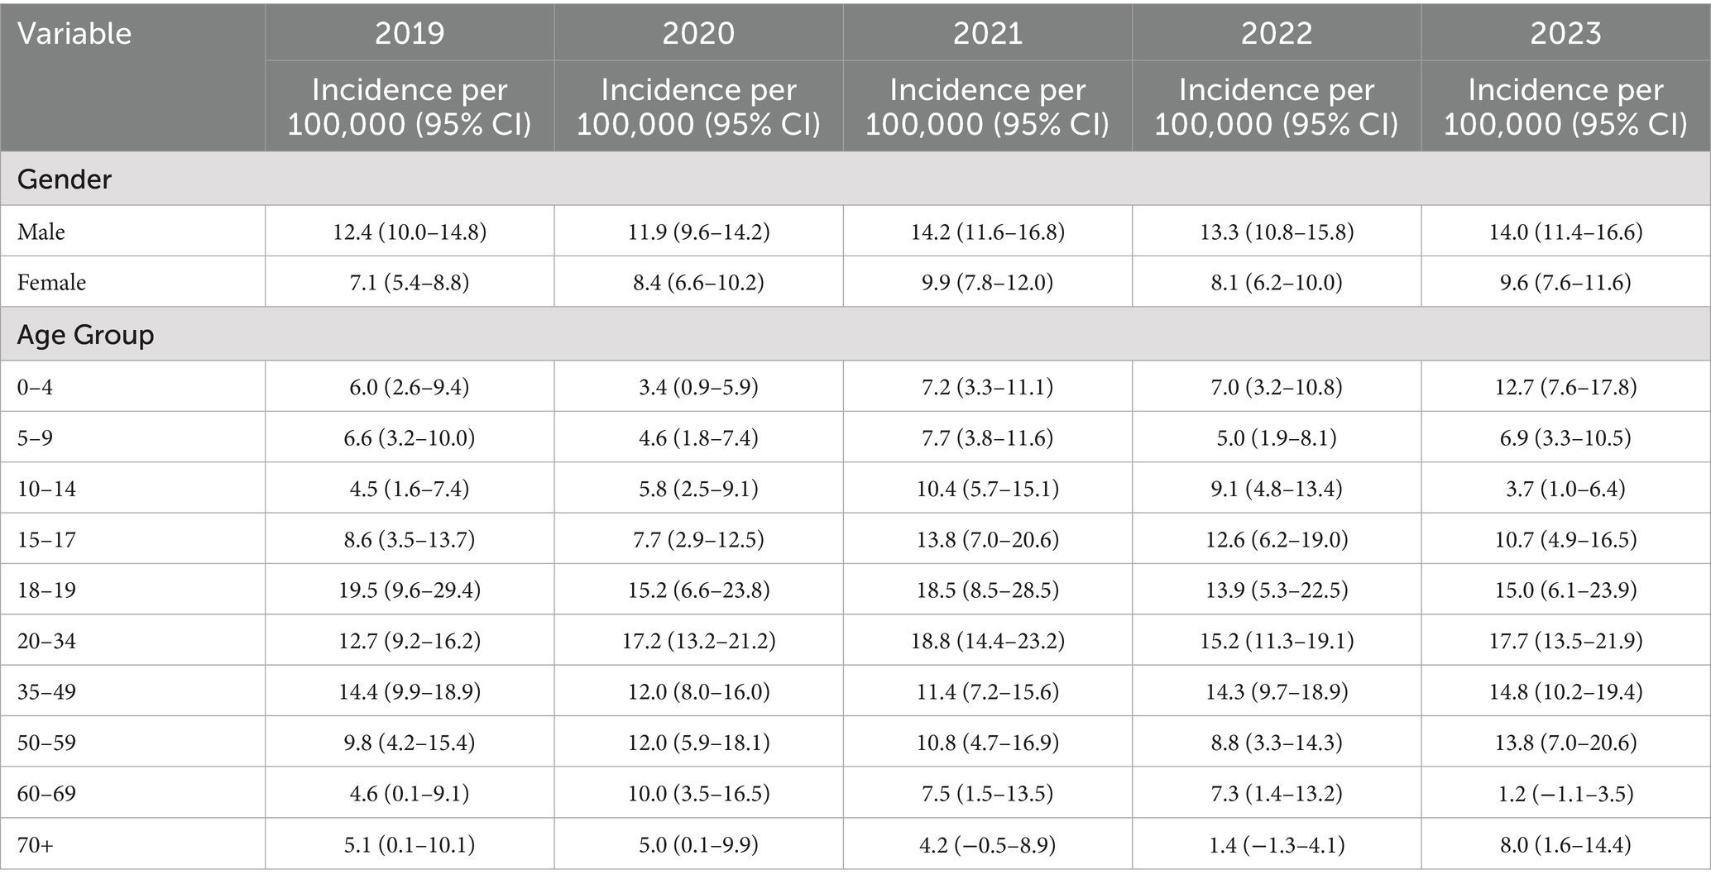
Task: Select 20–34 2021 value 18.8 (14.4–23.2)
Action: 988,641
